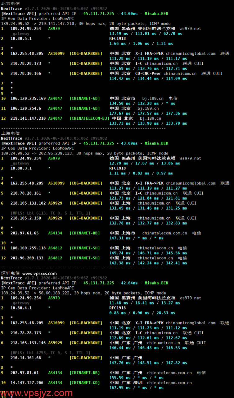
Task: Click gateway IP 10.80.4.1
Action: tap(21, 308)
